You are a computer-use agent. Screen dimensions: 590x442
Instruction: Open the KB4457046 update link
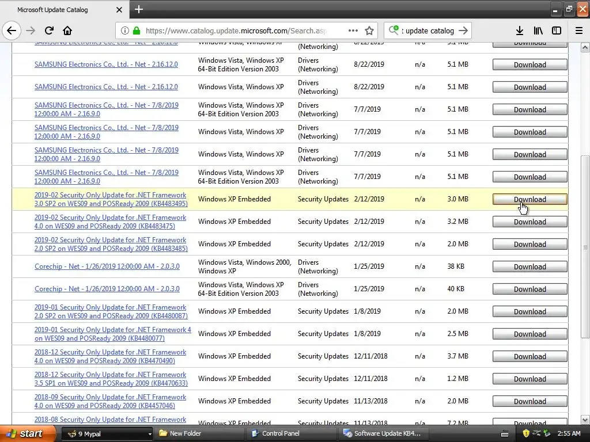110,401
